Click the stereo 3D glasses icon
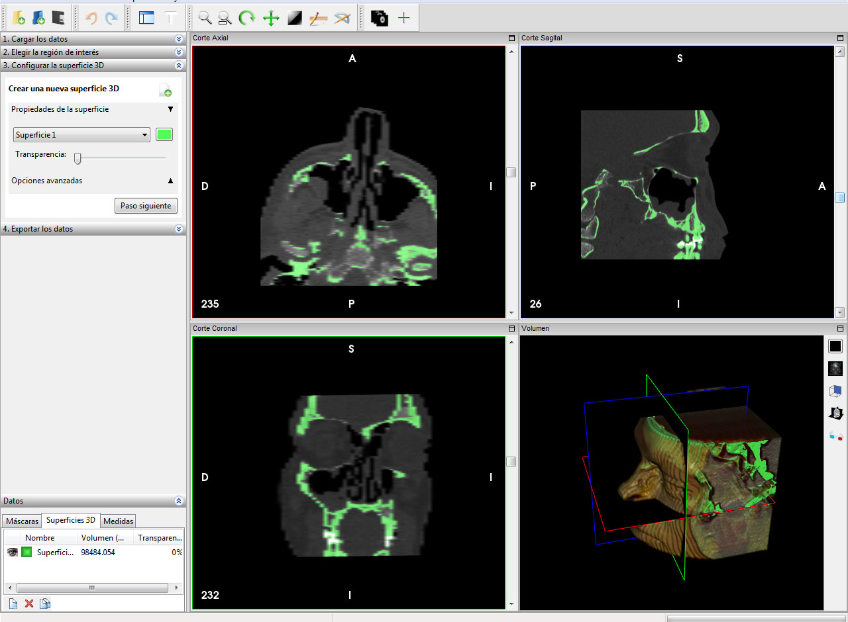Viewport: 848px width, 622px height. (x=836, y=435)
